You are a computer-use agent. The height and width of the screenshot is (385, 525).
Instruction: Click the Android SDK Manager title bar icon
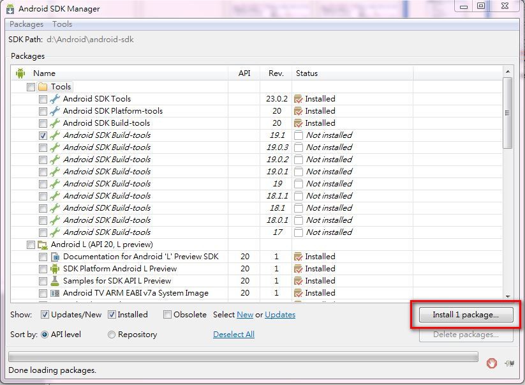[11, 9]
